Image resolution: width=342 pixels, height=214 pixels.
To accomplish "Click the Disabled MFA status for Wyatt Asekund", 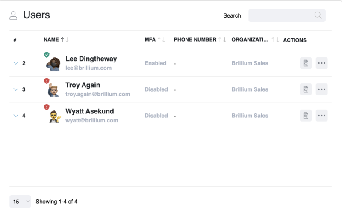I will pos(156,116).
